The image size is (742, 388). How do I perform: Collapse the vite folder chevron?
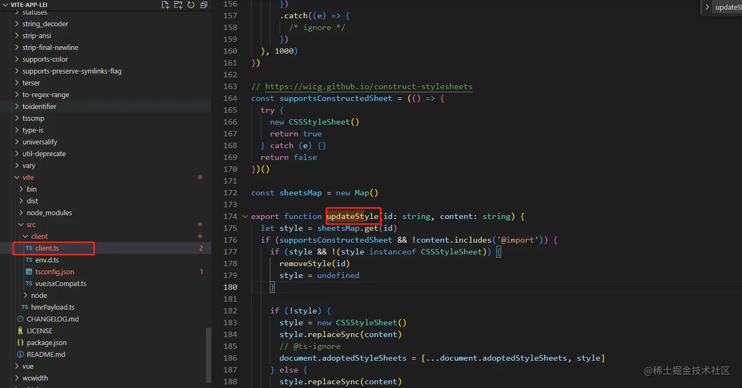[17, 177]
